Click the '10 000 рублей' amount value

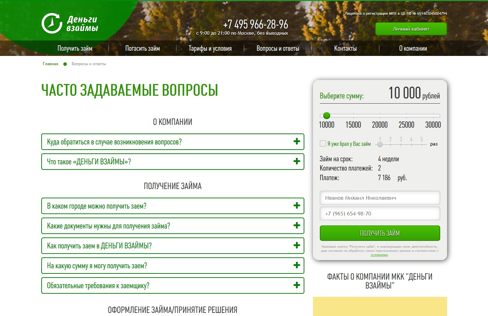point(414,93)
